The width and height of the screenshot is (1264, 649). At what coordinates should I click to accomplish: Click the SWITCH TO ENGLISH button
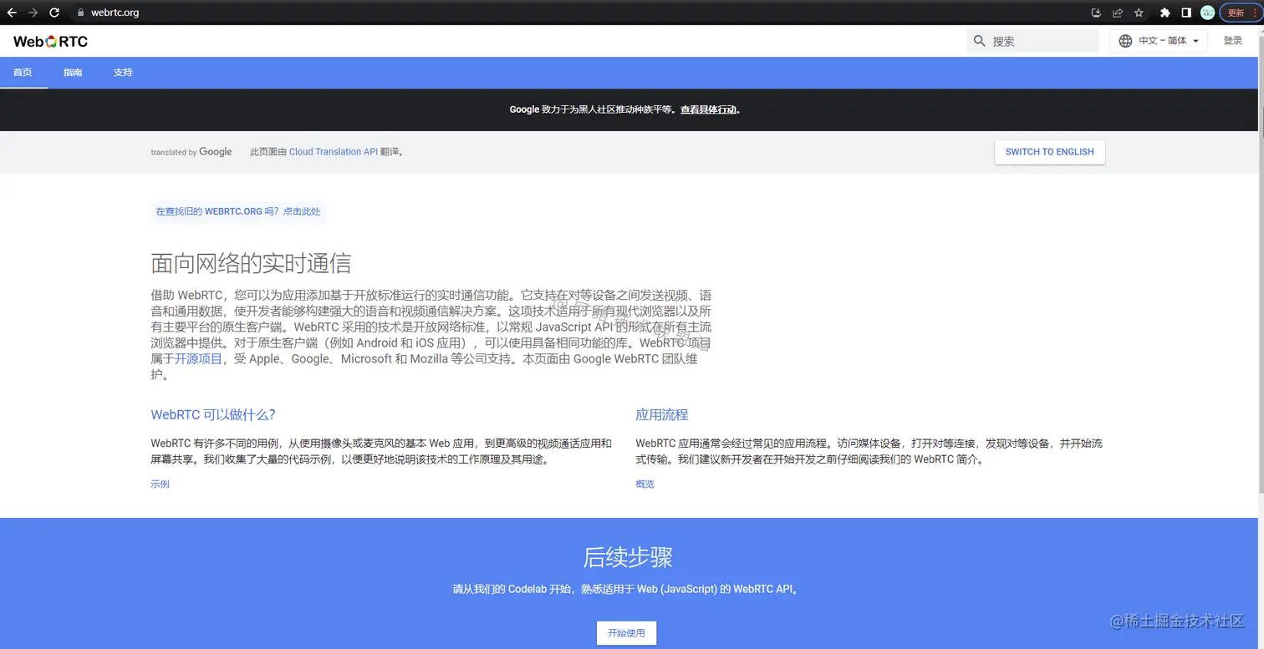pos(1049,152)
